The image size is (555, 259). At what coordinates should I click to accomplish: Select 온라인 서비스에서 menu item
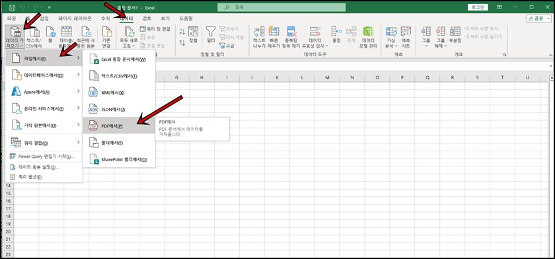tap(44, 108)
